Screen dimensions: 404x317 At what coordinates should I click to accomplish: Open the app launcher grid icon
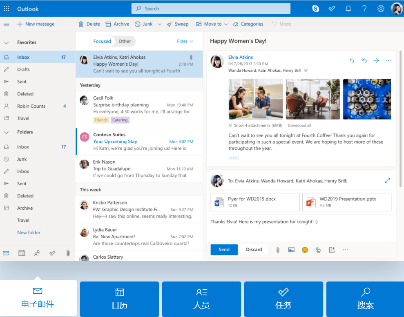[7, 9]
